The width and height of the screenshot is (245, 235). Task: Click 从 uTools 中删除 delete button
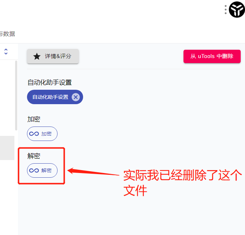pyautogui.click(x=212, y=56)
